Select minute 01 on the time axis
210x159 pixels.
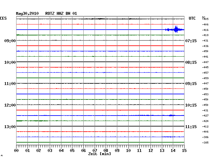pyautogui.click(x=27, y=150)
